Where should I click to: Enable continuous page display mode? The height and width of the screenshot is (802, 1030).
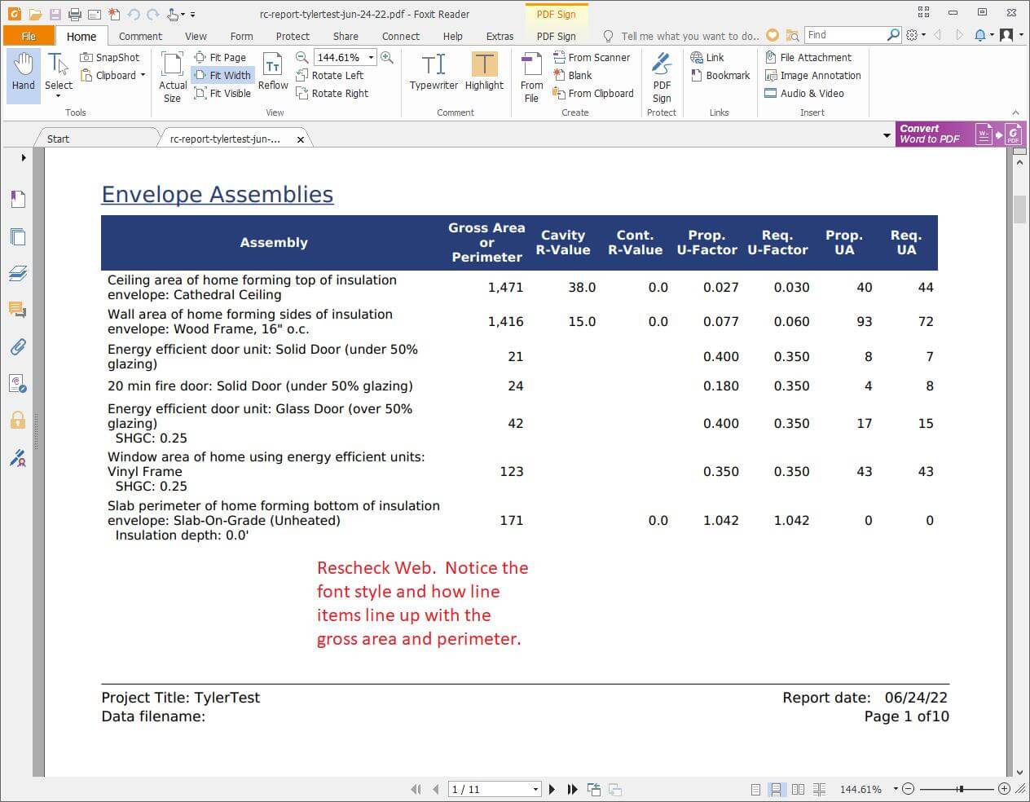[x=776, y=789]
